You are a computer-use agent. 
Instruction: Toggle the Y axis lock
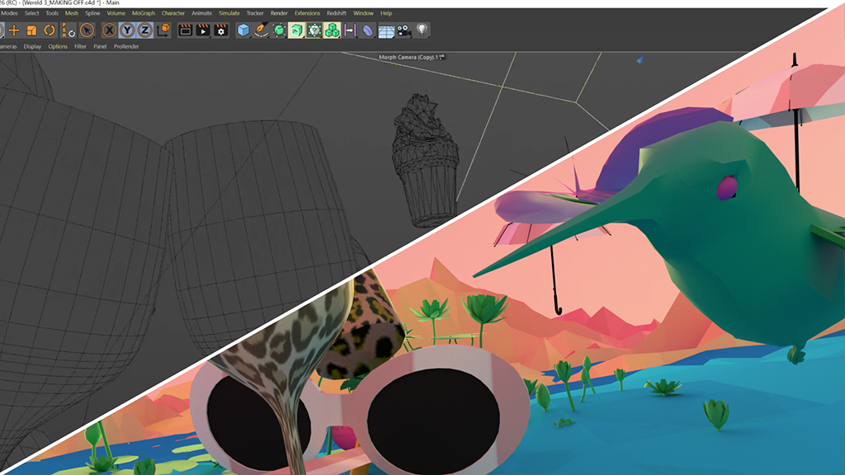point(127,31)
